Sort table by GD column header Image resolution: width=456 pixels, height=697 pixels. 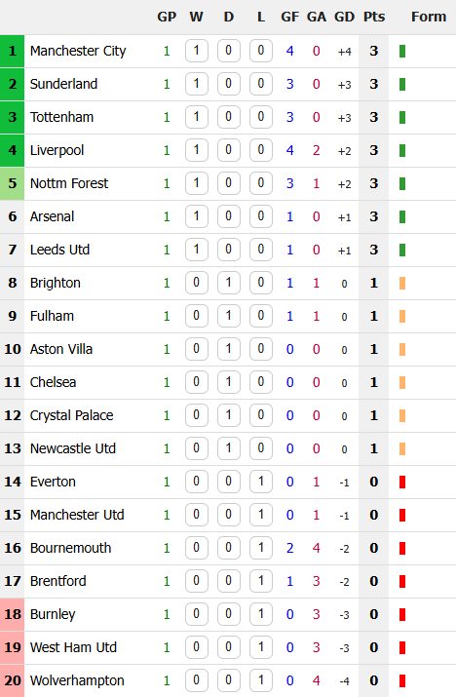(345, 17)
